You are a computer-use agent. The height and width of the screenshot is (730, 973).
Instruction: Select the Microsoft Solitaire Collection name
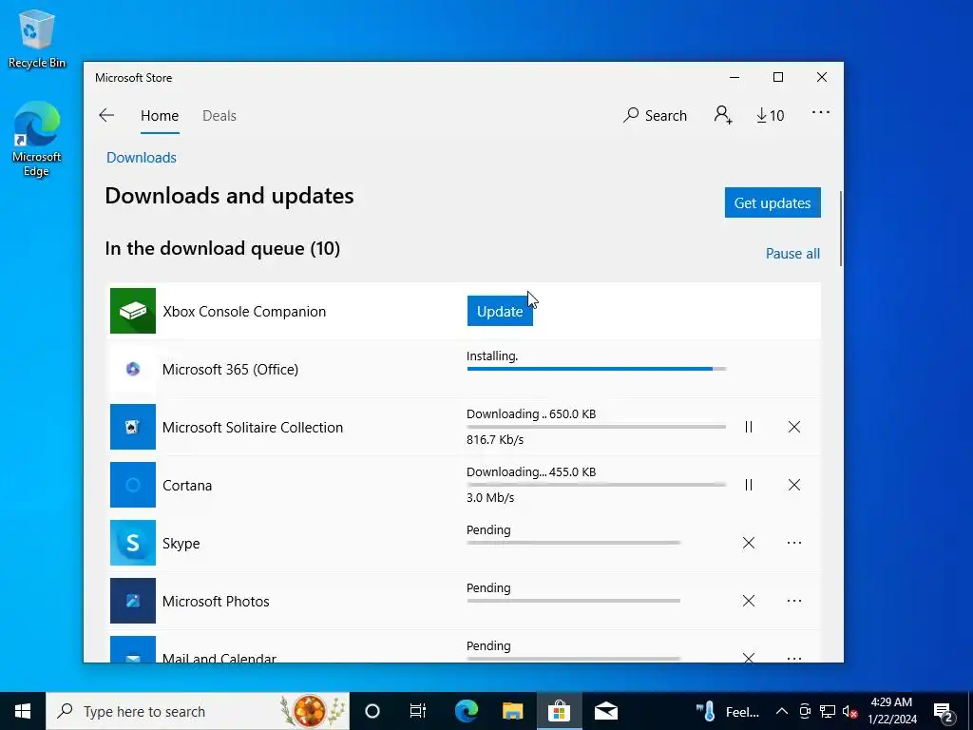253,427
